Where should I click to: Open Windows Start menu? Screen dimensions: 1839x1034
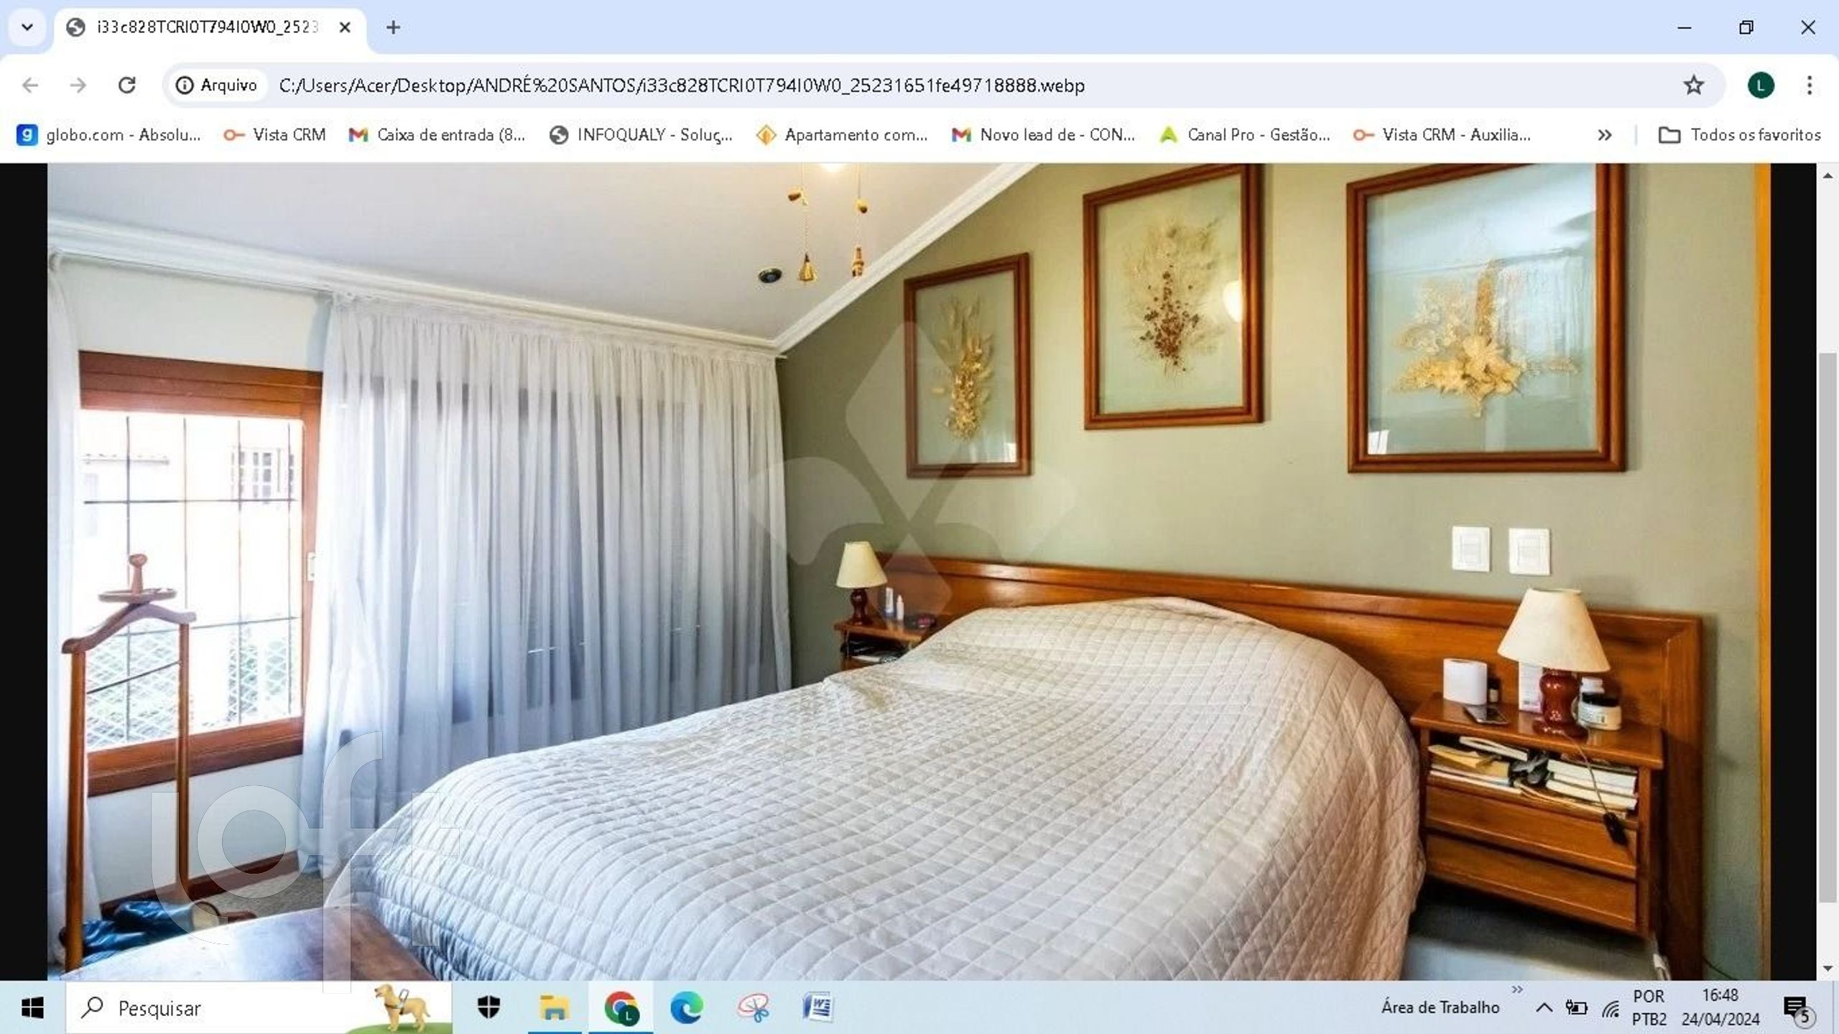(x=32, y=1007)
